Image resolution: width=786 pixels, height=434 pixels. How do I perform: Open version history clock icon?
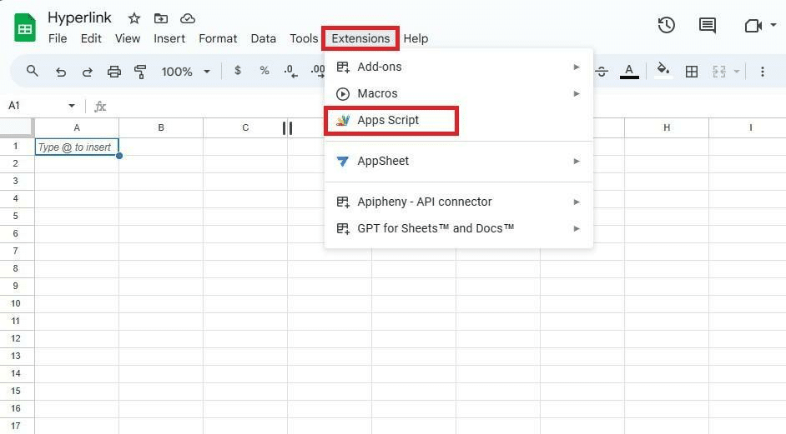tap(666, 26)
